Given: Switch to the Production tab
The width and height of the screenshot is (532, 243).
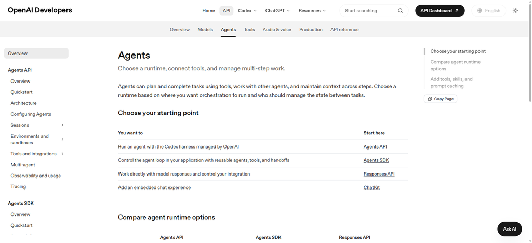Looking at the screenshot, I should click(x=311, y=30).
